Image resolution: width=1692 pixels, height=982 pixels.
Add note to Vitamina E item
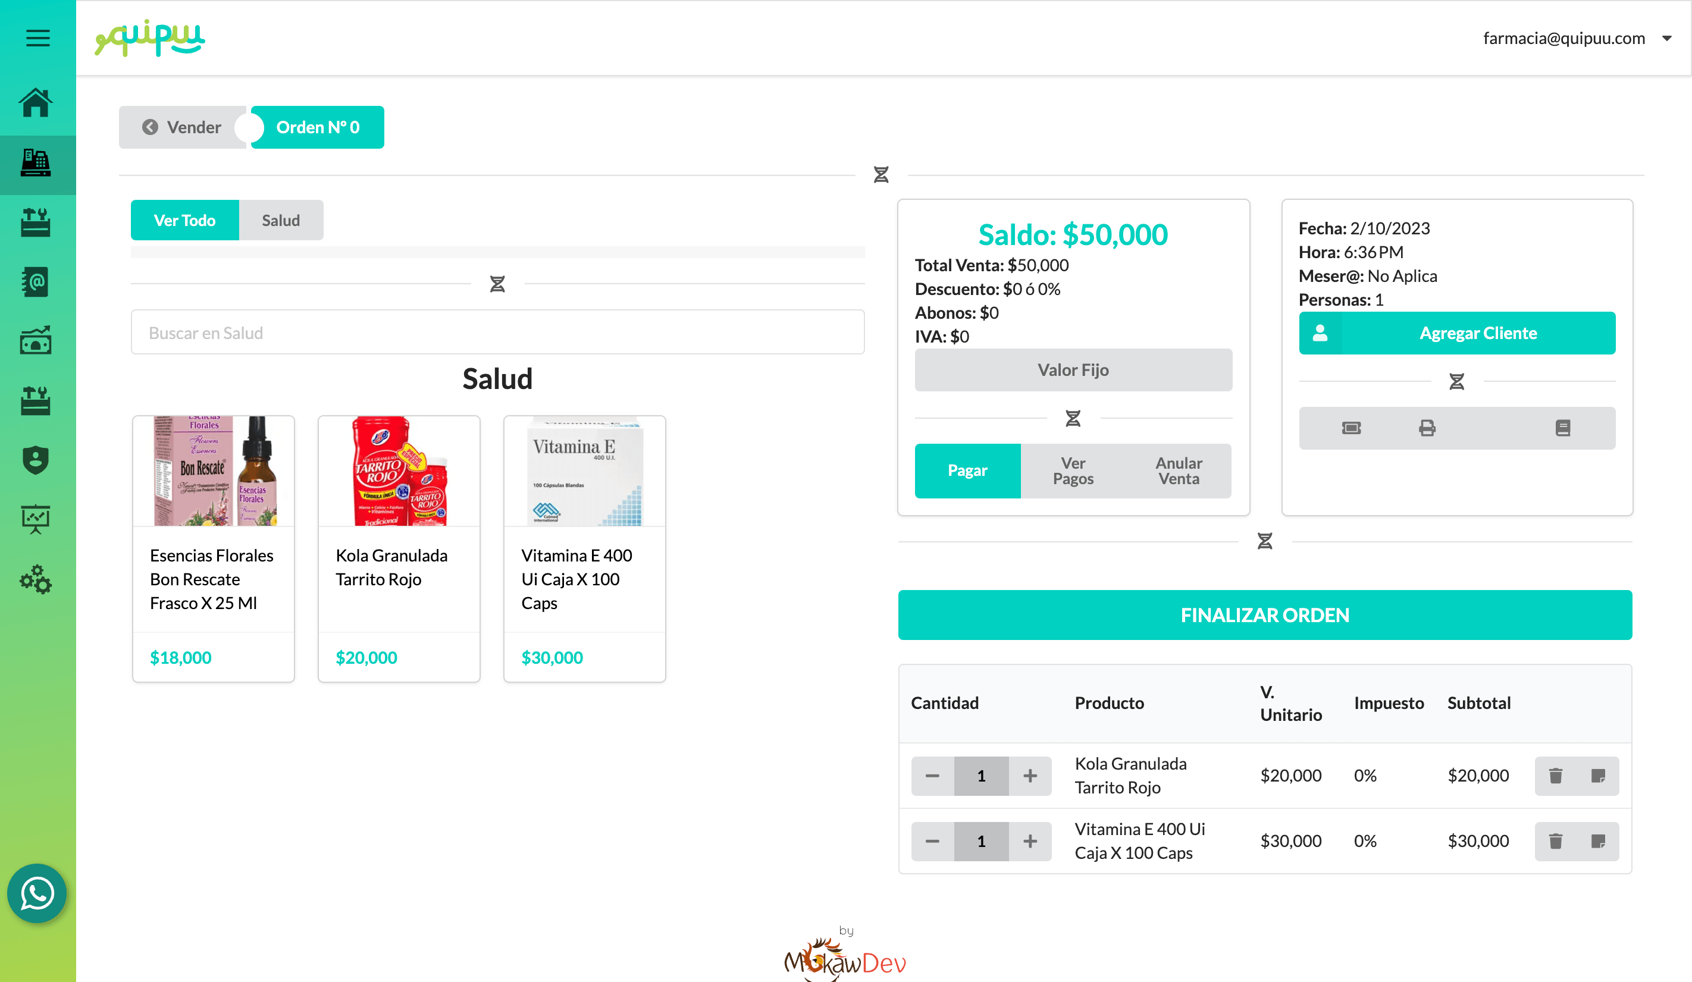click(x=1598, y=841)
